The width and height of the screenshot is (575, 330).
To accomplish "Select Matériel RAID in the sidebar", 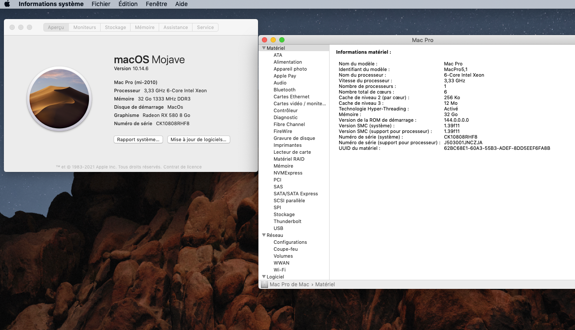I will [x=289, y=159].
